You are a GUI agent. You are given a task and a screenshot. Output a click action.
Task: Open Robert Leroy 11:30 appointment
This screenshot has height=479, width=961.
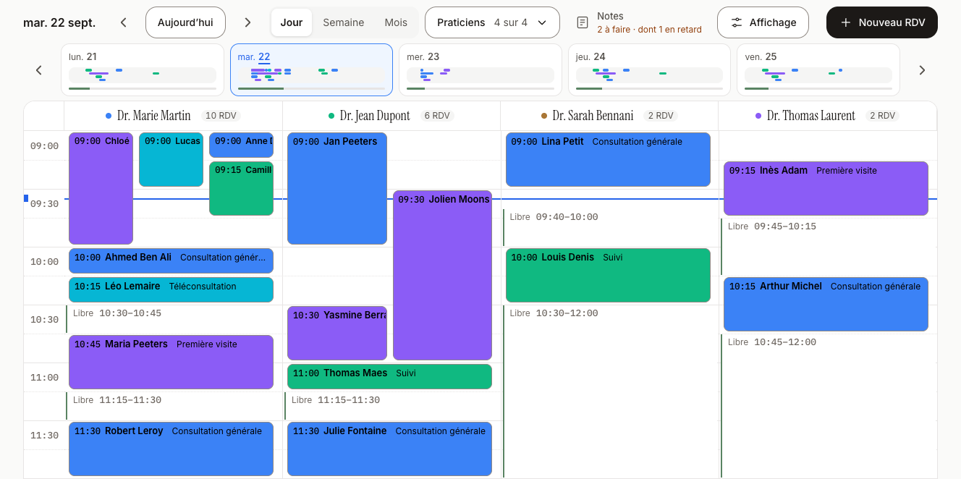tap(171, 449)
